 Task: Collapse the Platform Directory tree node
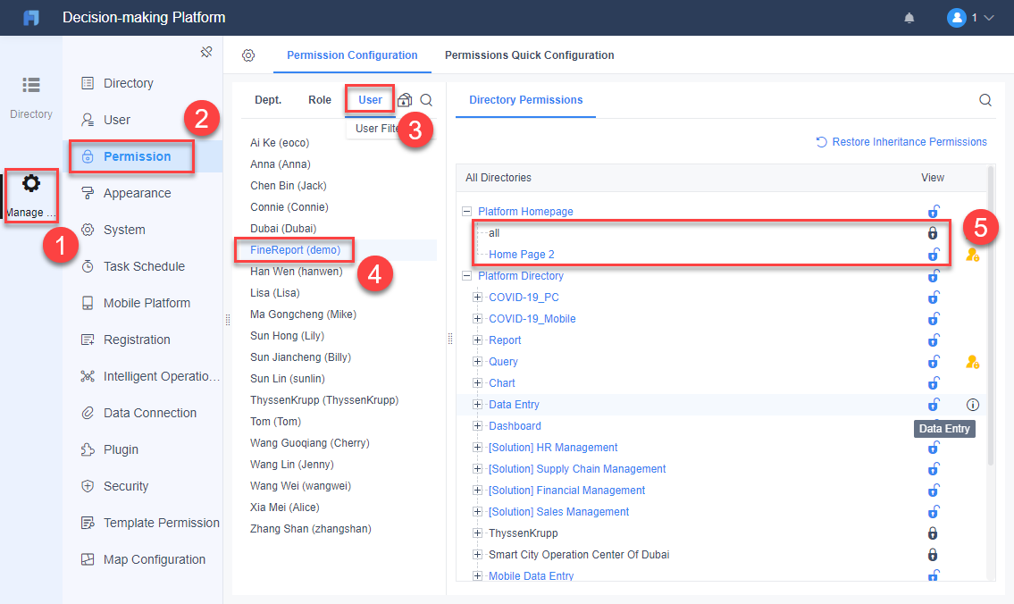coord(466,276)
